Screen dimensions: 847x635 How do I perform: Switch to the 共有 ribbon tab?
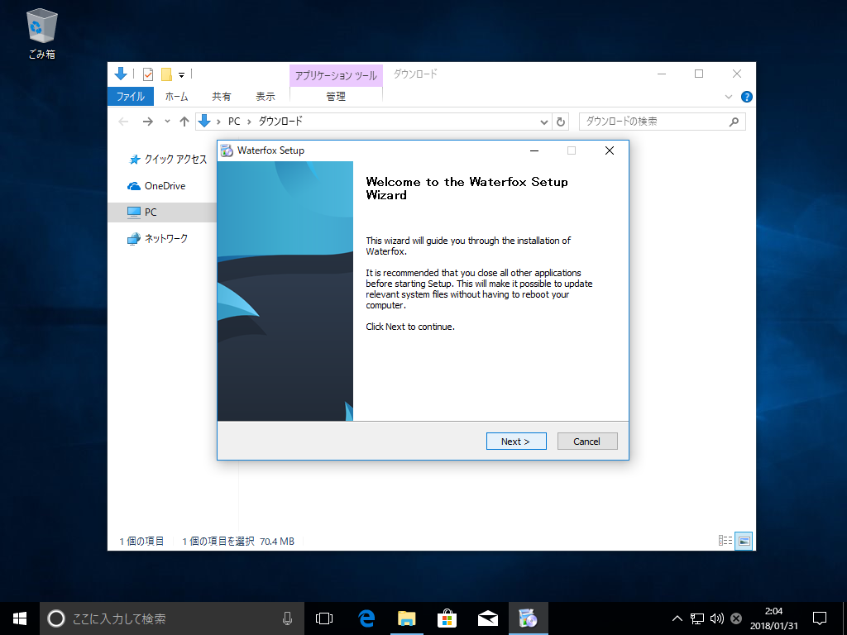221,97
